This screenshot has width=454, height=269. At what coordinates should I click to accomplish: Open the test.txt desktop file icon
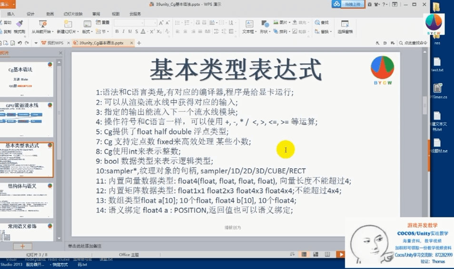pyautogui.click(x=437, y=65)
